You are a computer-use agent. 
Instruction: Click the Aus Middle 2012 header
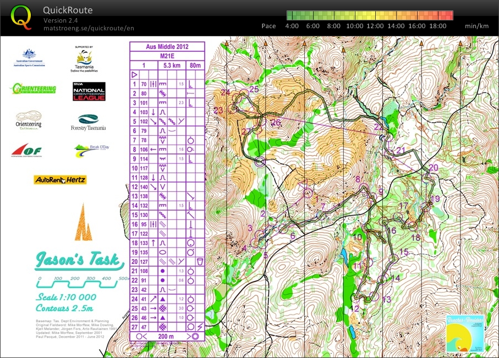click(x=167, y=47)
